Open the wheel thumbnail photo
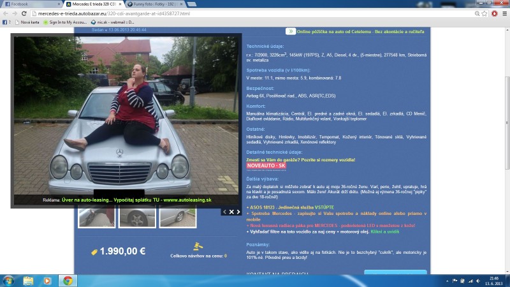Image resolution: width=510 pixels, height=287 pixels. point(137,217)
